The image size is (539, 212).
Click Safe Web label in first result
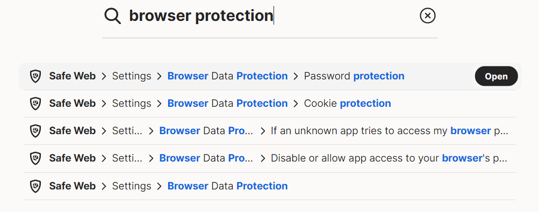(x=72, y=76)
